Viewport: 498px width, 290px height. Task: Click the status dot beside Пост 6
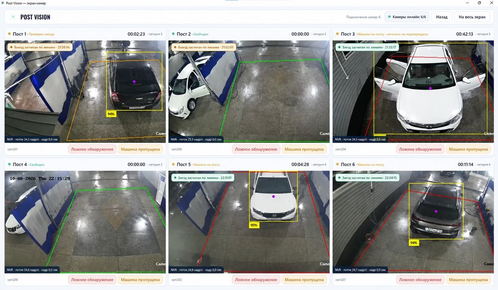337,164
